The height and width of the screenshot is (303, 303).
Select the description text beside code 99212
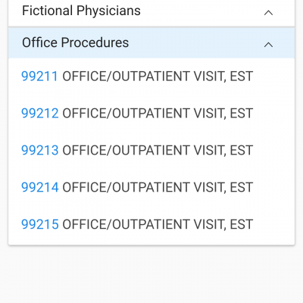tap(158, 113)
